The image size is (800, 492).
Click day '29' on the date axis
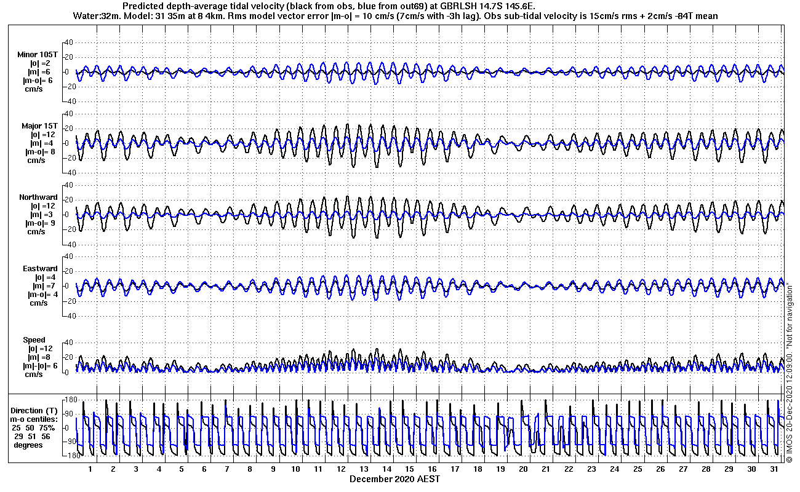(729, 469)
